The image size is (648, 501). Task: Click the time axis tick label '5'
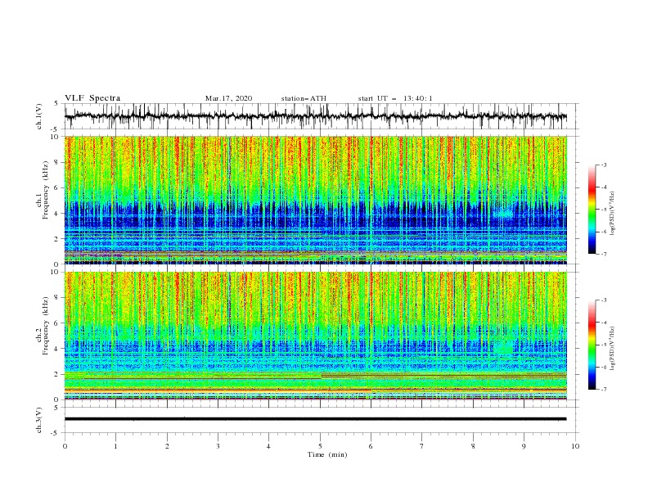pyautogui.click(x=320, y=446)
